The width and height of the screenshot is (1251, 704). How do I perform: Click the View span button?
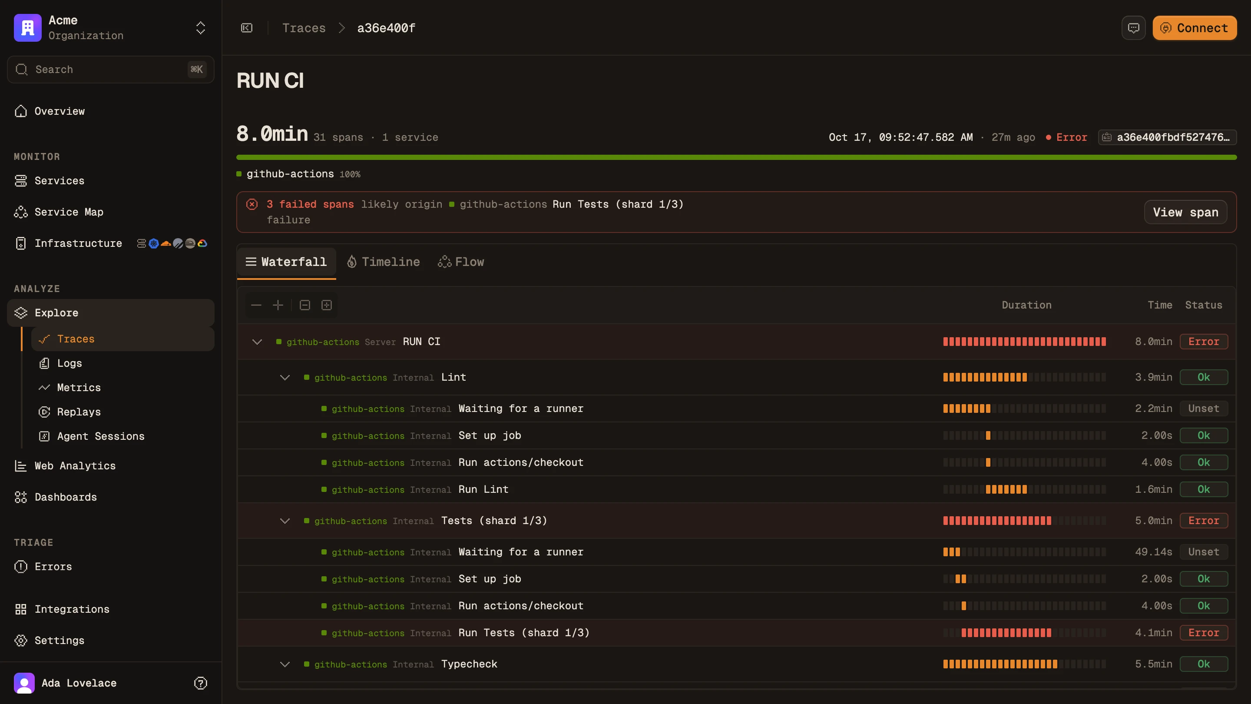click(1185, 213)
